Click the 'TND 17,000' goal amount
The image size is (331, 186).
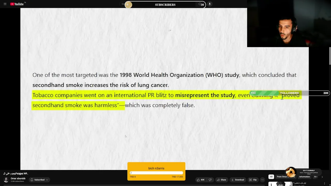[x=177, y=177]
